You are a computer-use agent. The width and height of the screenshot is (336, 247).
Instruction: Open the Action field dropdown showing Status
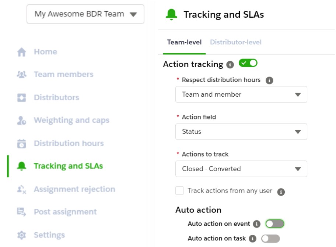241,132
